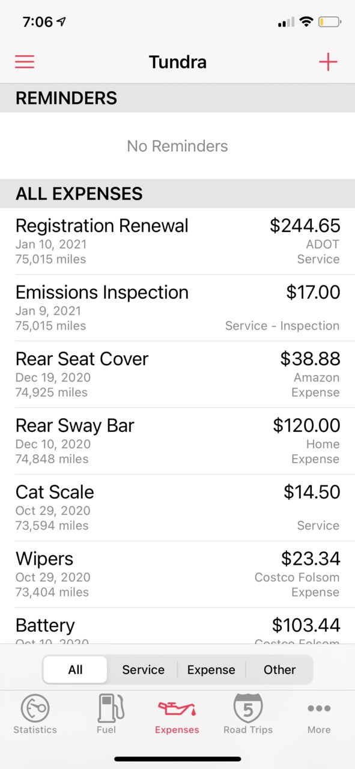Select the Fuel pump tab icon
The width and height of the screenshot is (355, 769).
[x=106, y=708]
